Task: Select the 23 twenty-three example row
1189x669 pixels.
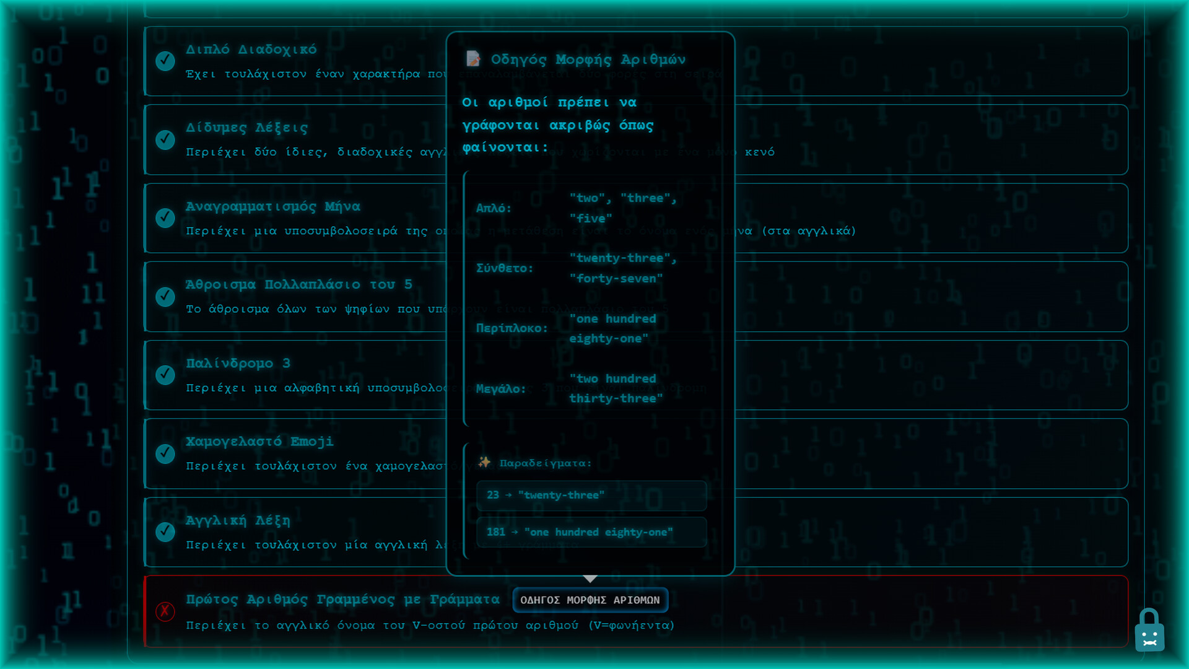Action: (x=591, y=495)
